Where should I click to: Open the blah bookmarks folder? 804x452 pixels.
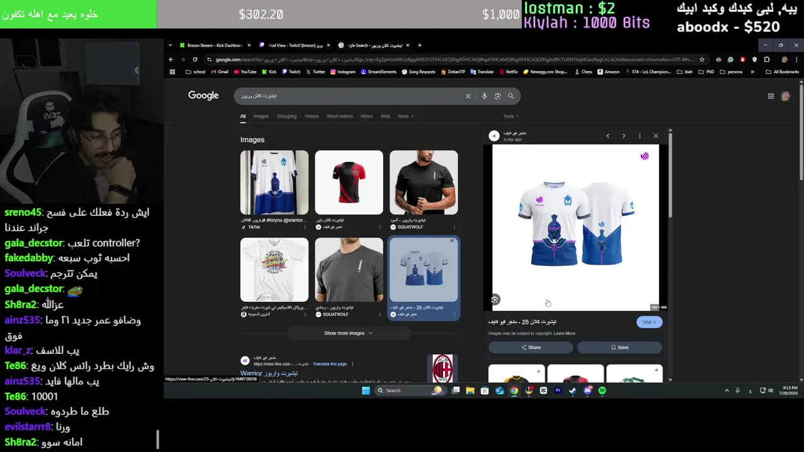[x=684, y=72]
